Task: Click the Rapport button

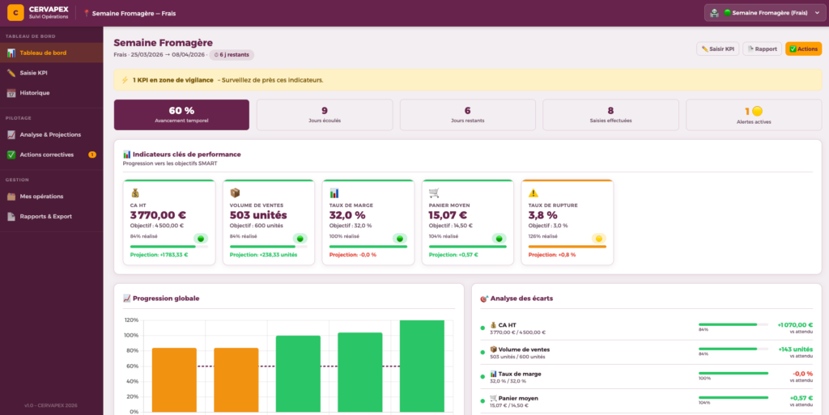Action: (x=762, y=49)
